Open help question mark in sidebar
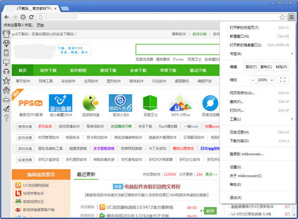Screen dimensions: 298x219 coord(6,118)
